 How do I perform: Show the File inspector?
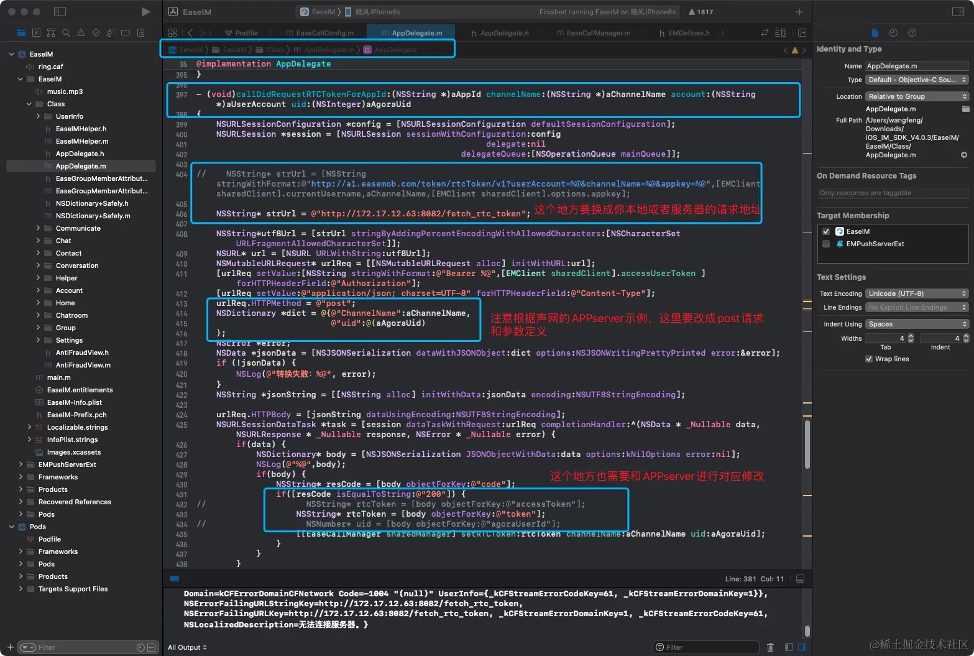coord(875,33)
